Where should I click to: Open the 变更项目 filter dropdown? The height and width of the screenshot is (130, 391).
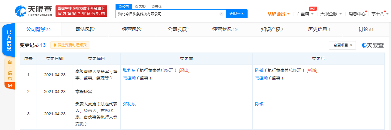click(342, 45)
